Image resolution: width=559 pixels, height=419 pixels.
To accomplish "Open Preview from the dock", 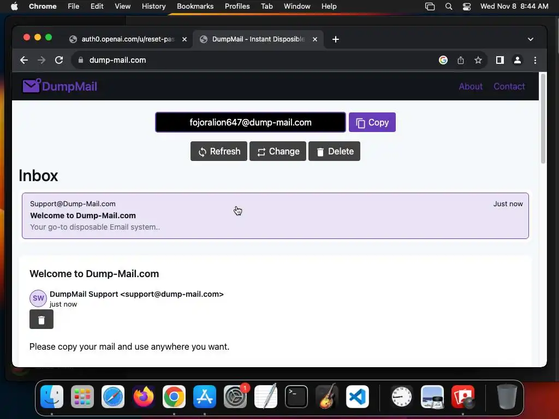I will [x=432, y=397].
